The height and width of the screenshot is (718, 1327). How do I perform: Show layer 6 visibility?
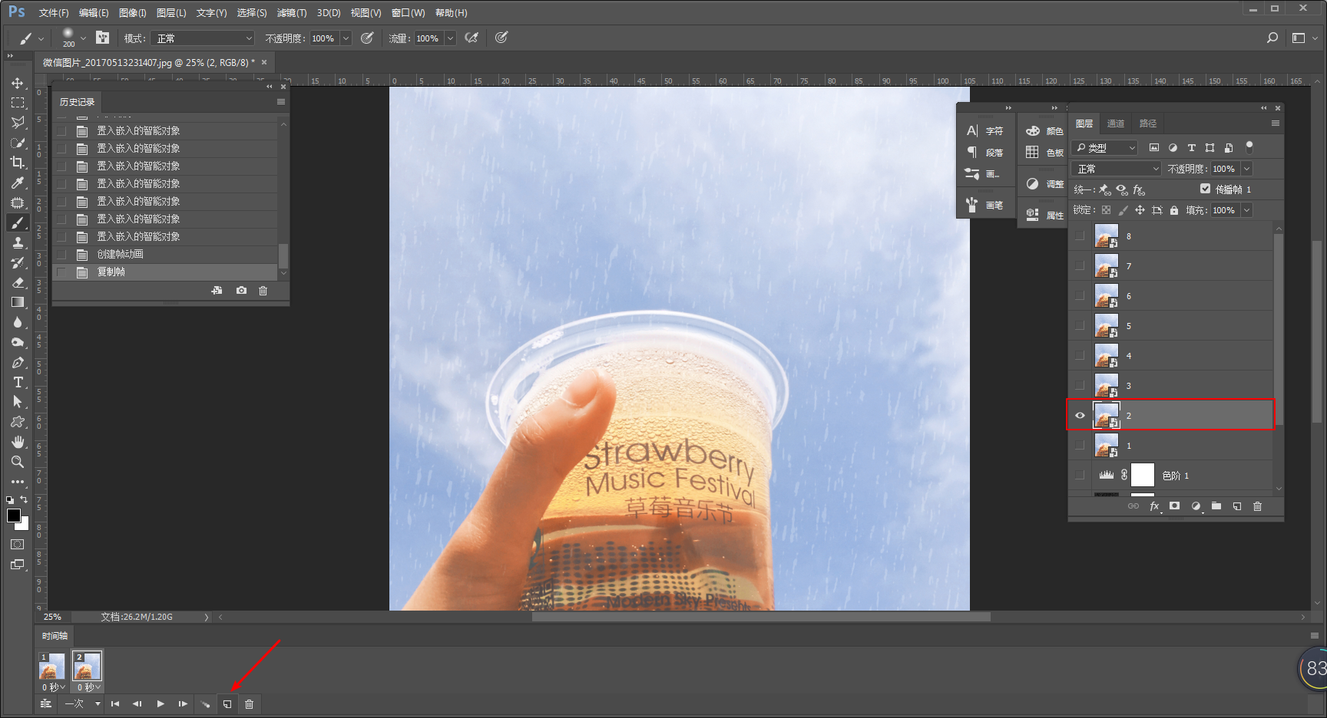click(x=1080, y=296)
